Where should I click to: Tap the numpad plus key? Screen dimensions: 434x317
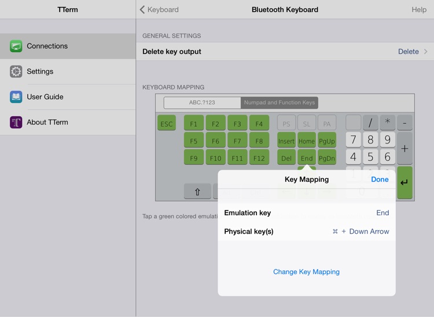(x=404, y=148)
